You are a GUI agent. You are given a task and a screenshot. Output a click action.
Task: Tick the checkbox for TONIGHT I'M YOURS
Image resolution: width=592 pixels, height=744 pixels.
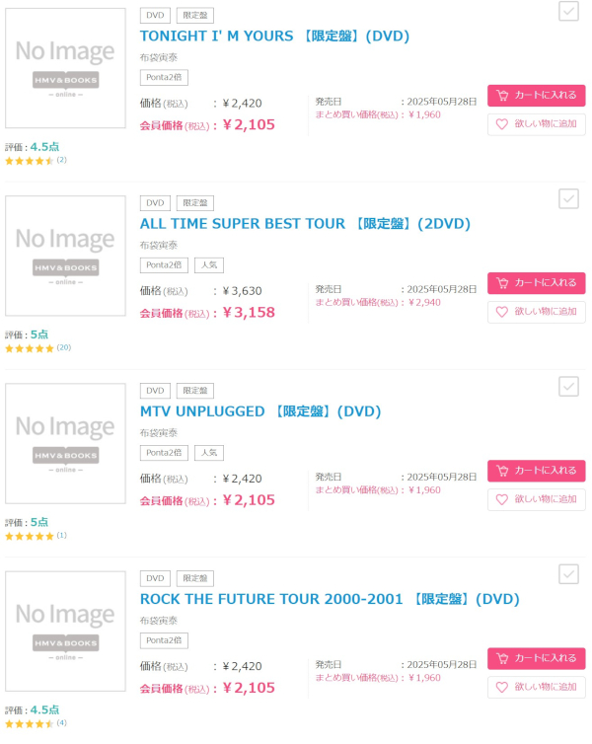pos(568,11)
